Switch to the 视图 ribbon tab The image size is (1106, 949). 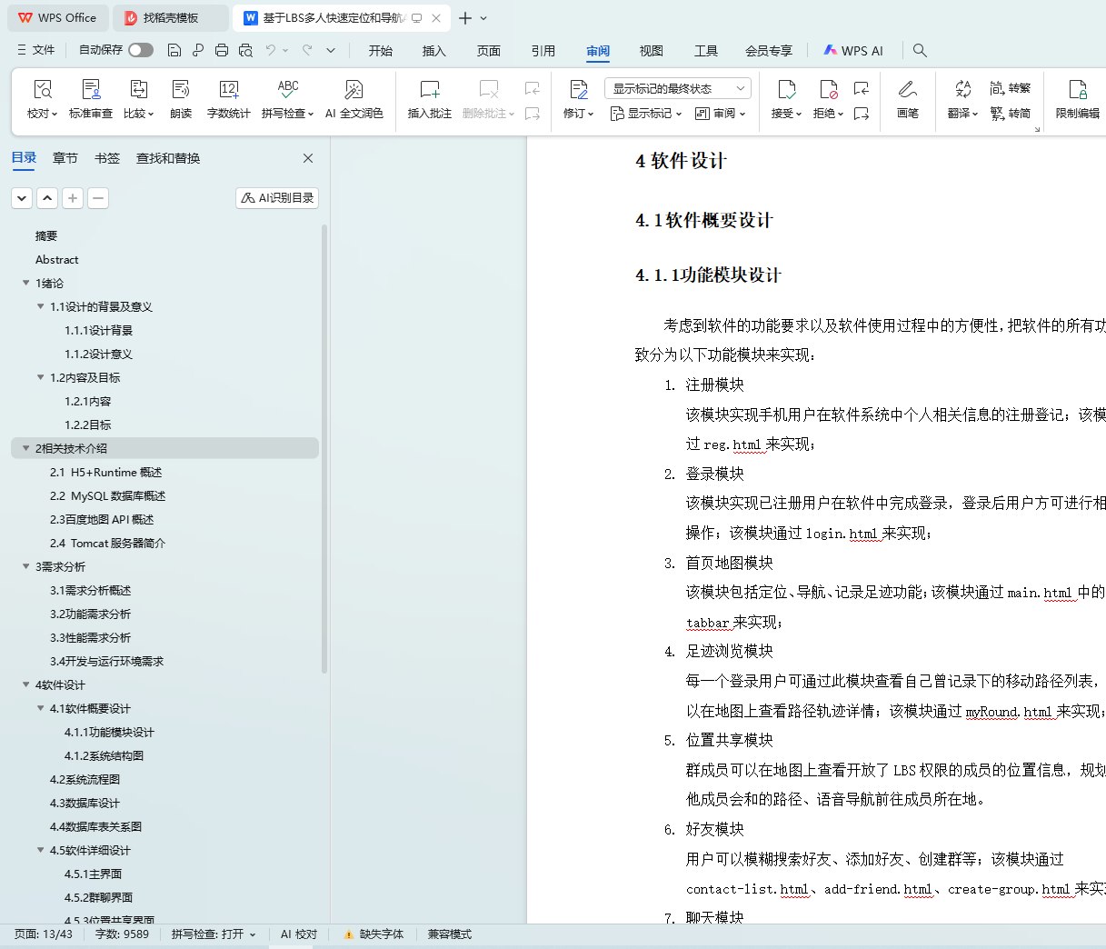651,51
